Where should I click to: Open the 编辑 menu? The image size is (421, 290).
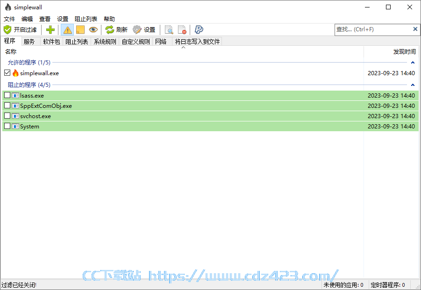pyautogui.click(x=27, y=19)
